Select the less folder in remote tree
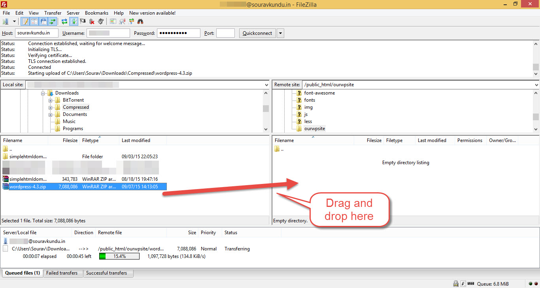 coord(308,121)
